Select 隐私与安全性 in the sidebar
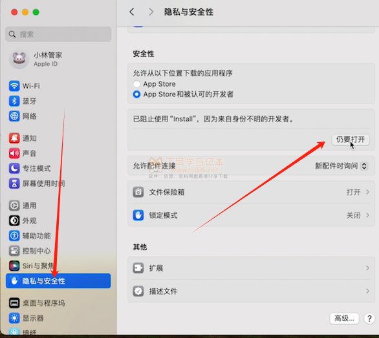The width and height of the screenshot is (379, 338). click(58, 280)
